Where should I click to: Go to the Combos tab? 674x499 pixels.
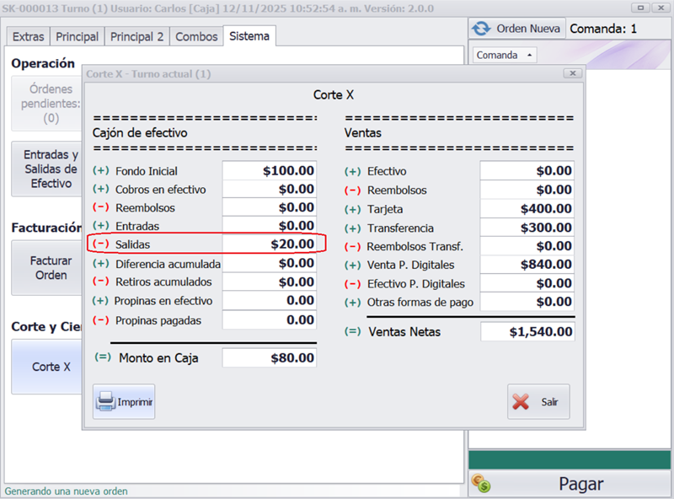pos(195,37)
